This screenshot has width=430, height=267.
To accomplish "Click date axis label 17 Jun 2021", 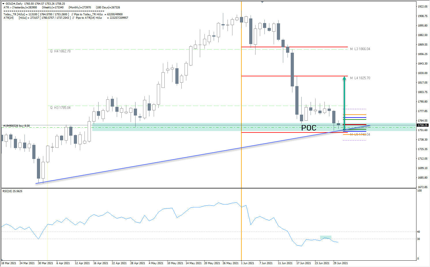I will (304, 263).
